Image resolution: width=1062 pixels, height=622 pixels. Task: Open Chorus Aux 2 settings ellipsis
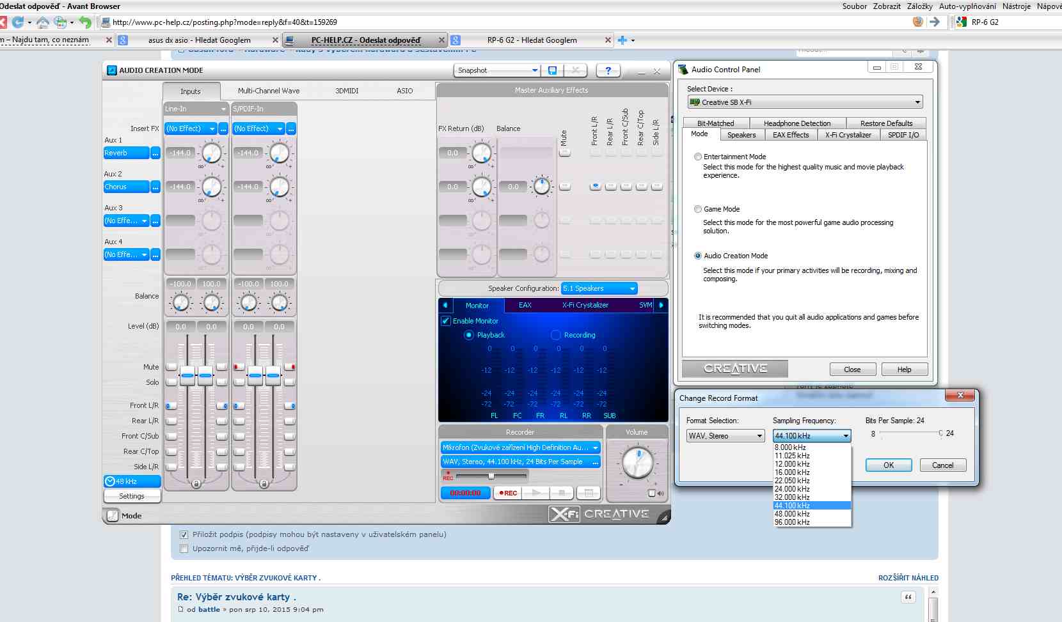tap(155, 187)
